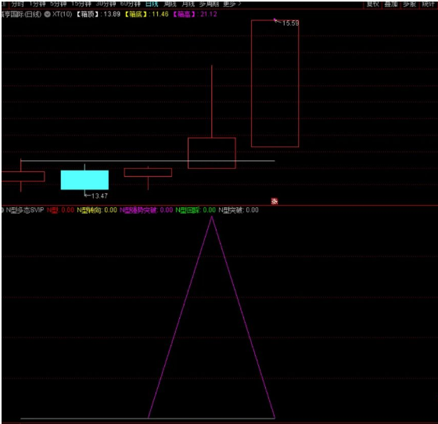Switch to the 月线 monthly view
The width and height of the screenshot is (438, 424).
pyautogui.click(x=188, y=4)
